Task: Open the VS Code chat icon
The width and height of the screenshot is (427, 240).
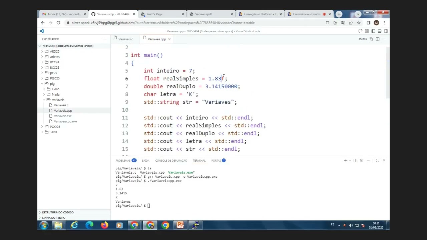Action: point(360,31)
